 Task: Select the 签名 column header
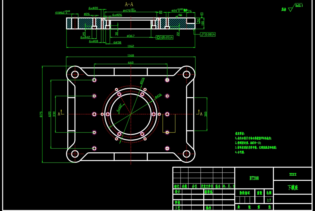pos(218,186)
